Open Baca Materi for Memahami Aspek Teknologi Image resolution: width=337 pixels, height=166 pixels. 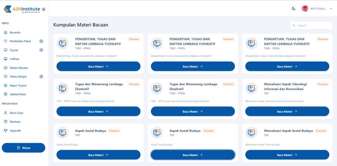click(287, 111)
